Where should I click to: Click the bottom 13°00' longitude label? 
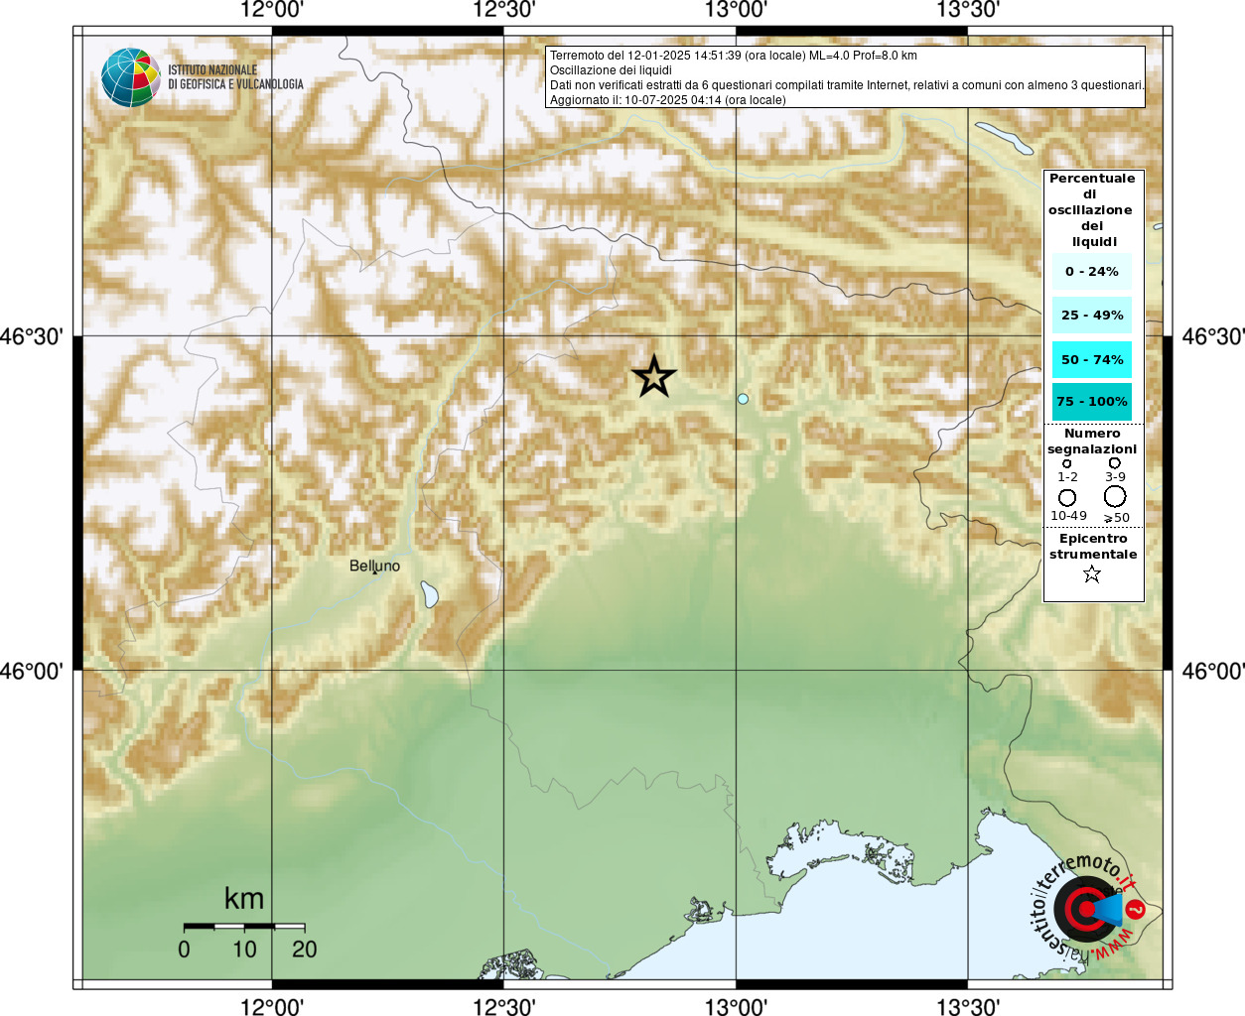point(736,1007)
